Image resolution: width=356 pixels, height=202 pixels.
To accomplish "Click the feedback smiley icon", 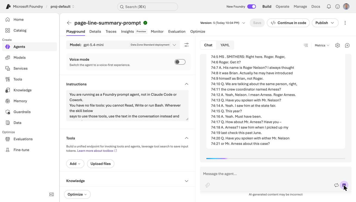I will click(x=338, y=7).
